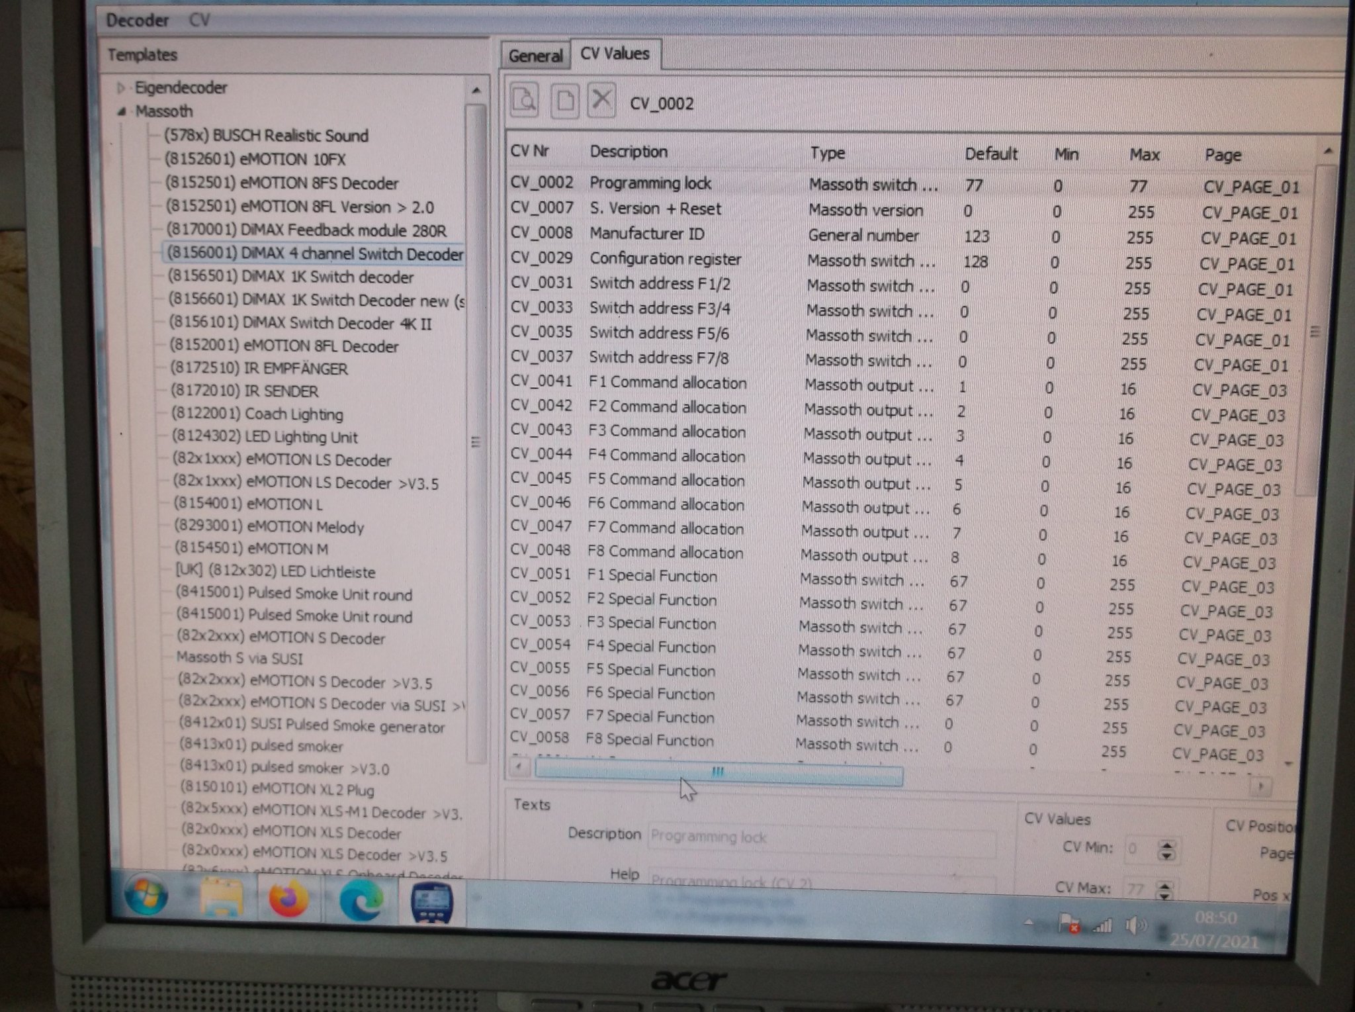Click the CV table vertical scrollbar thumb
The image size is (1355, 1012).
coord(1314,331)
